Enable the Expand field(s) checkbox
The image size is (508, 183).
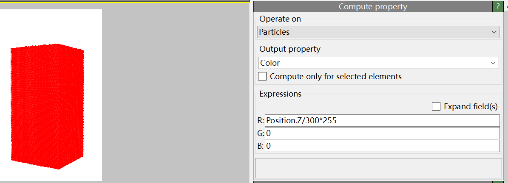click(436, 107)
